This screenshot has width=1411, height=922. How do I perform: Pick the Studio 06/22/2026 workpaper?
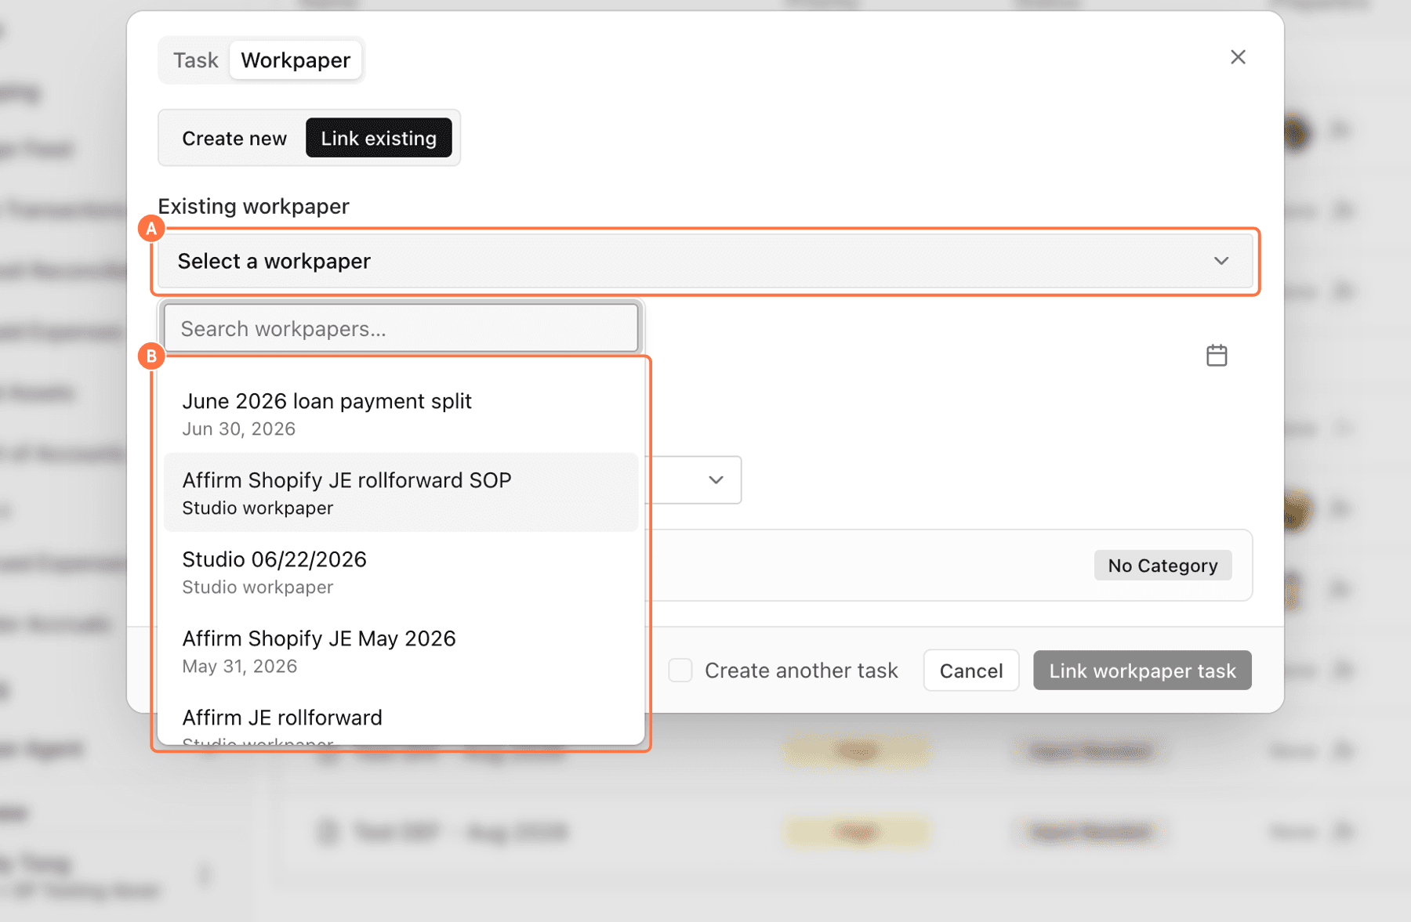coord(401,572)
